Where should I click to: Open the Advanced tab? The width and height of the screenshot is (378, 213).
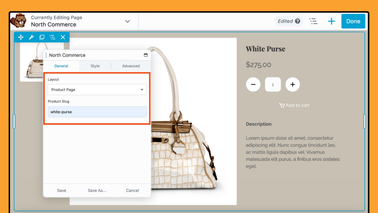point(131,66)
